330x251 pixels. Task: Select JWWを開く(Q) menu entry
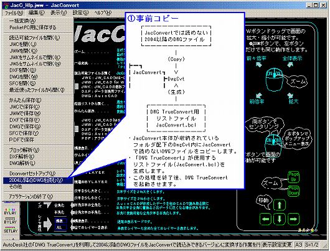pos(38,51)
